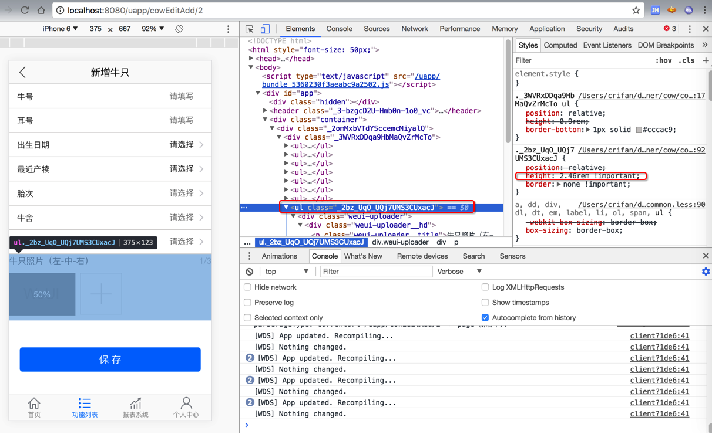
Task: Click the plus add-photo box
Action: 101,294
